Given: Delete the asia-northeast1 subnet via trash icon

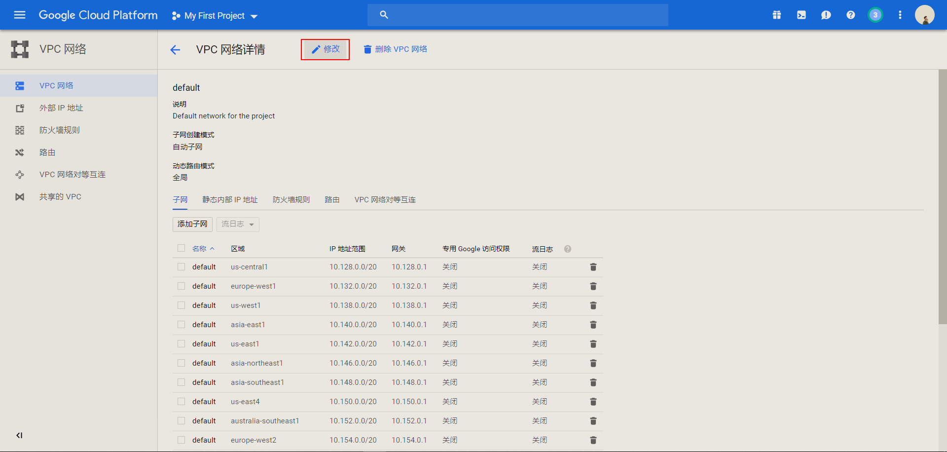Looking at the screenshot, I should tap(593, 363).
